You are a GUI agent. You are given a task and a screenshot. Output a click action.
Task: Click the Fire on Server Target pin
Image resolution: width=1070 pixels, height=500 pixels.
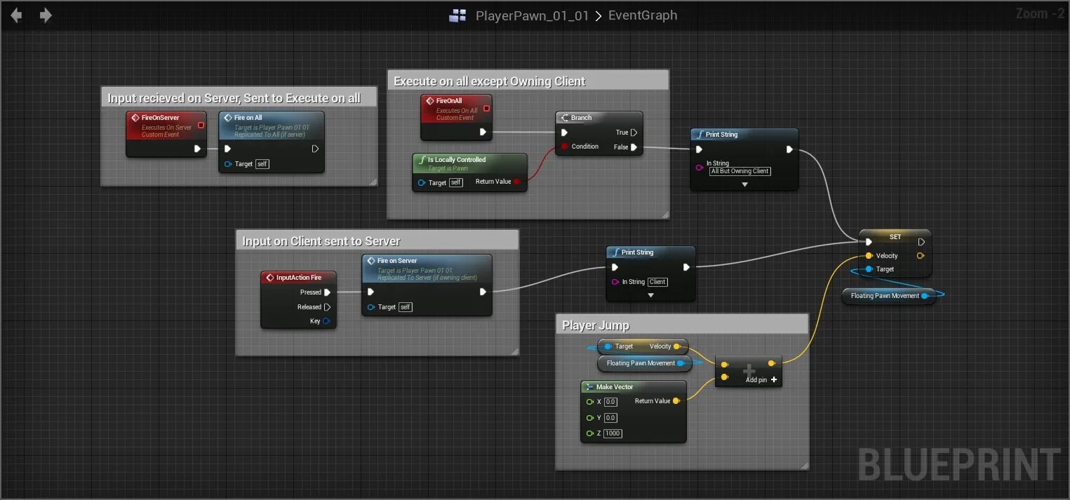370,307
